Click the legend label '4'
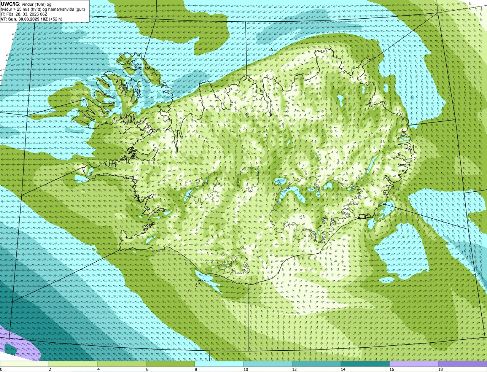Viewport: 487px width, 372px height. (99, 369)
